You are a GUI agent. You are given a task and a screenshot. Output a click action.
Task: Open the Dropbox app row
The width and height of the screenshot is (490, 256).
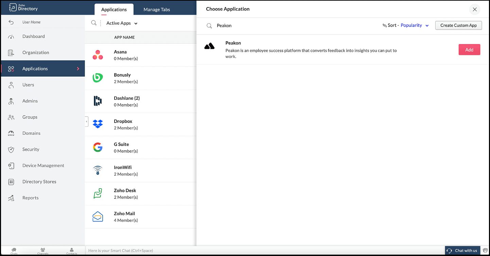(x=141, y=124)
